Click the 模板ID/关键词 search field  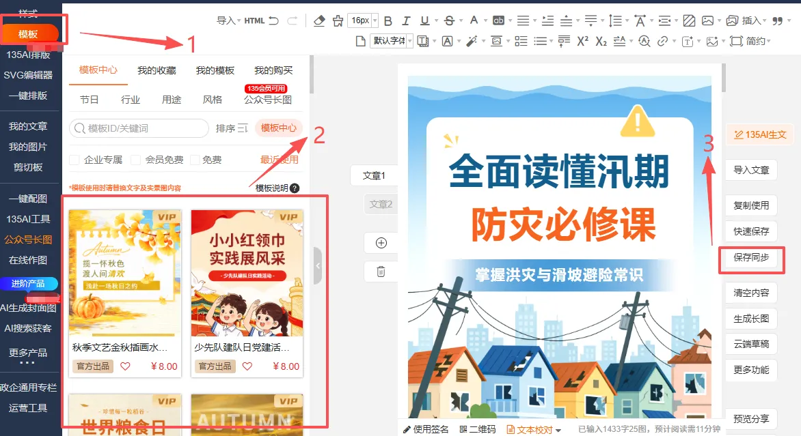coord(139,128)
